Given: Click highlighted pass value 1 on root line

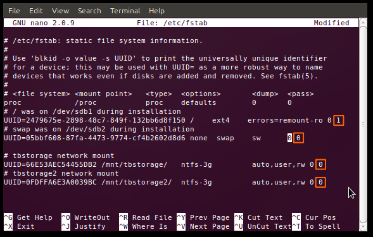Looking at the screenshot, I should pos(339,121).
